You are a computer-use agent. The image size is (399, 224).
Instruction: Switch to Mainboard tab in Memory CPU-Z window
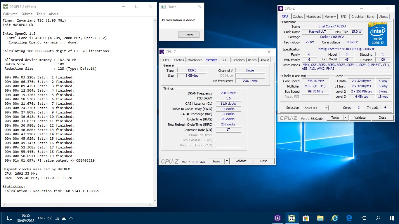tap(195, 60)
